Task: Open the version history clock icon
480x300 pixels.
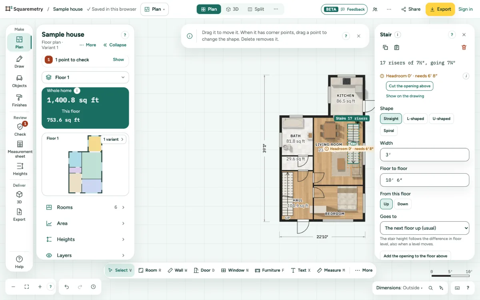Action: [93, 287]
